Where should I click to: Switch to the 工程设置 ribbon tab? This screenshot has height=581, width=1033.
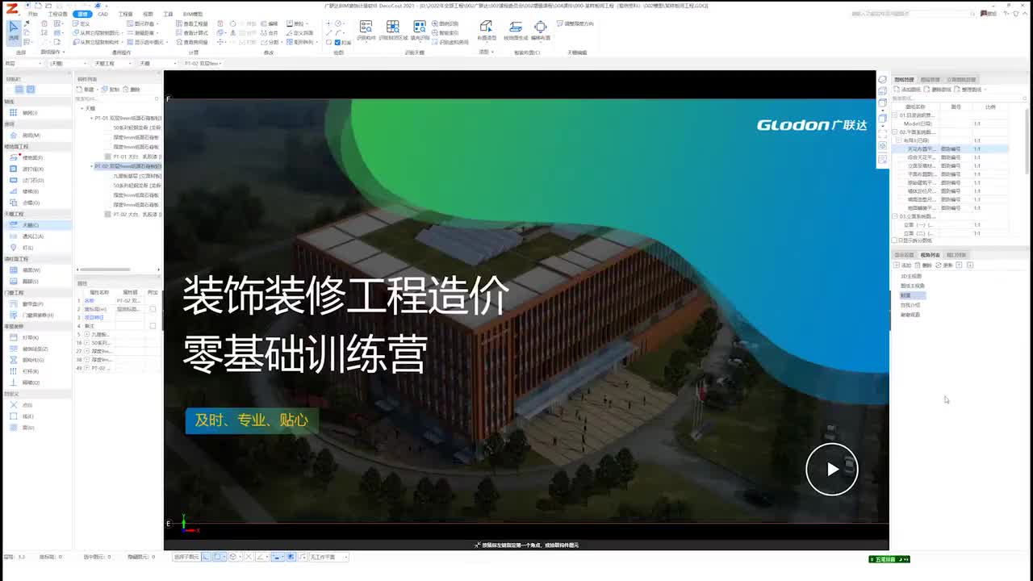click(x=57, y=15)
